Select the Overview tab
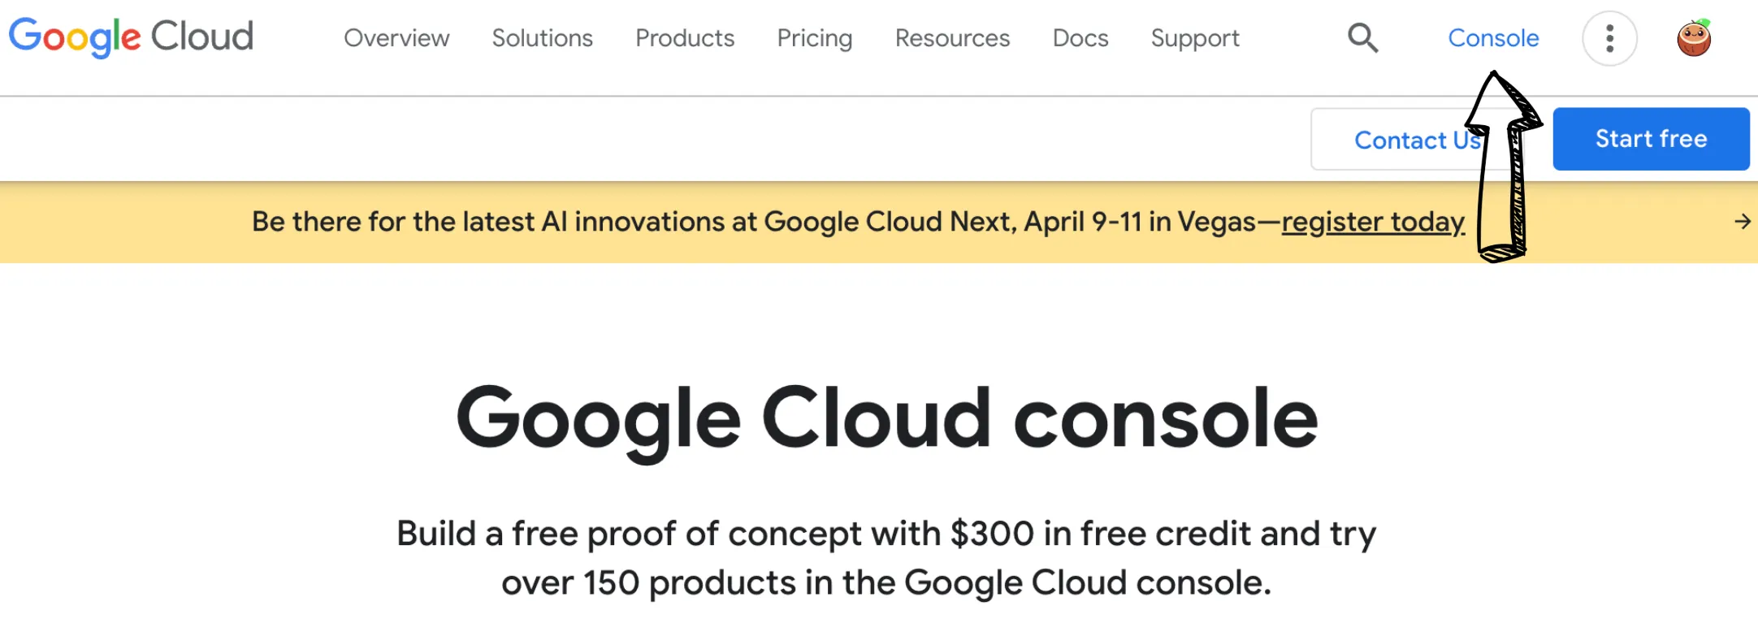 [396, 38]
